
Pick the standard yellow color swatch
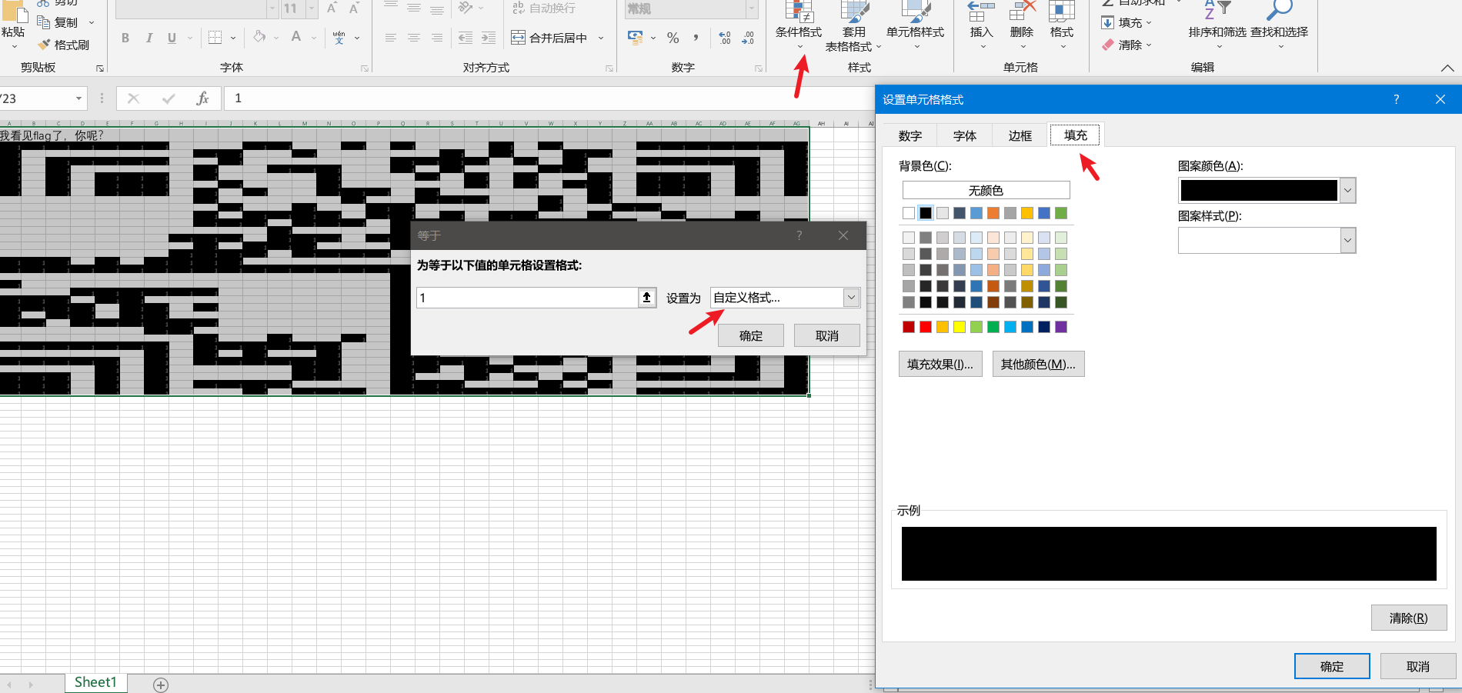click(960, 327)
